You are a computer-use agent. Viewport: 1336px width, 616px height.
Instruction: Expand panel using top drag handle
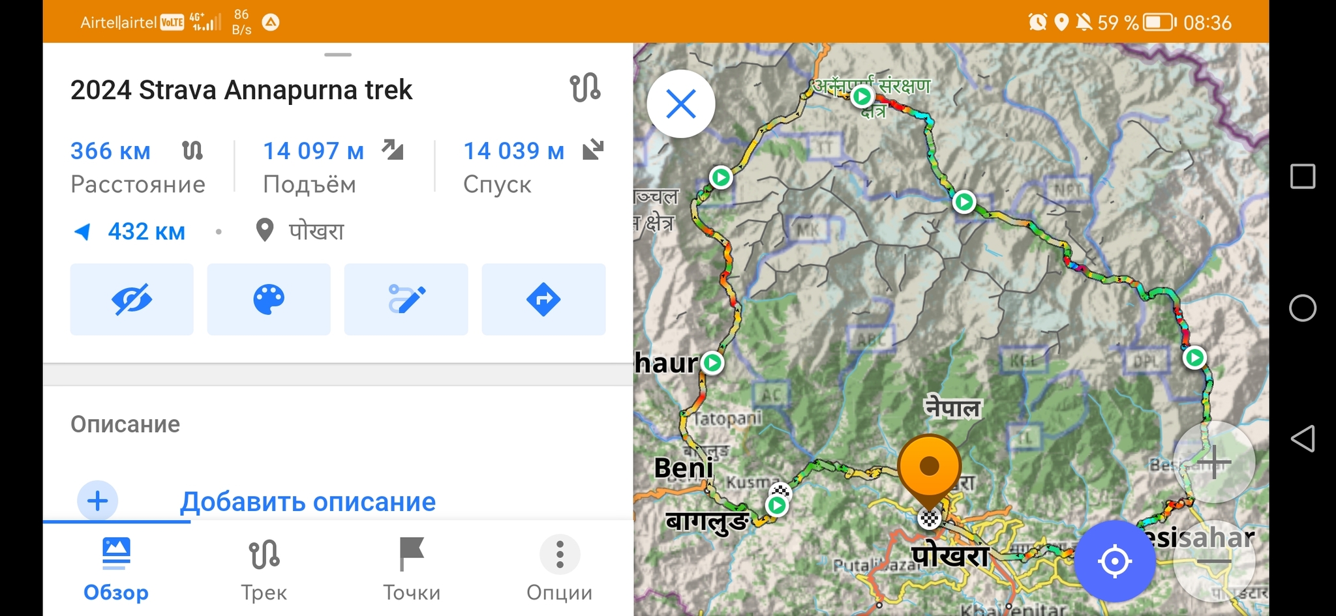[338, 55]
